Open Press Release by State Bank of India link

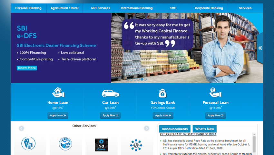[188, 134]
